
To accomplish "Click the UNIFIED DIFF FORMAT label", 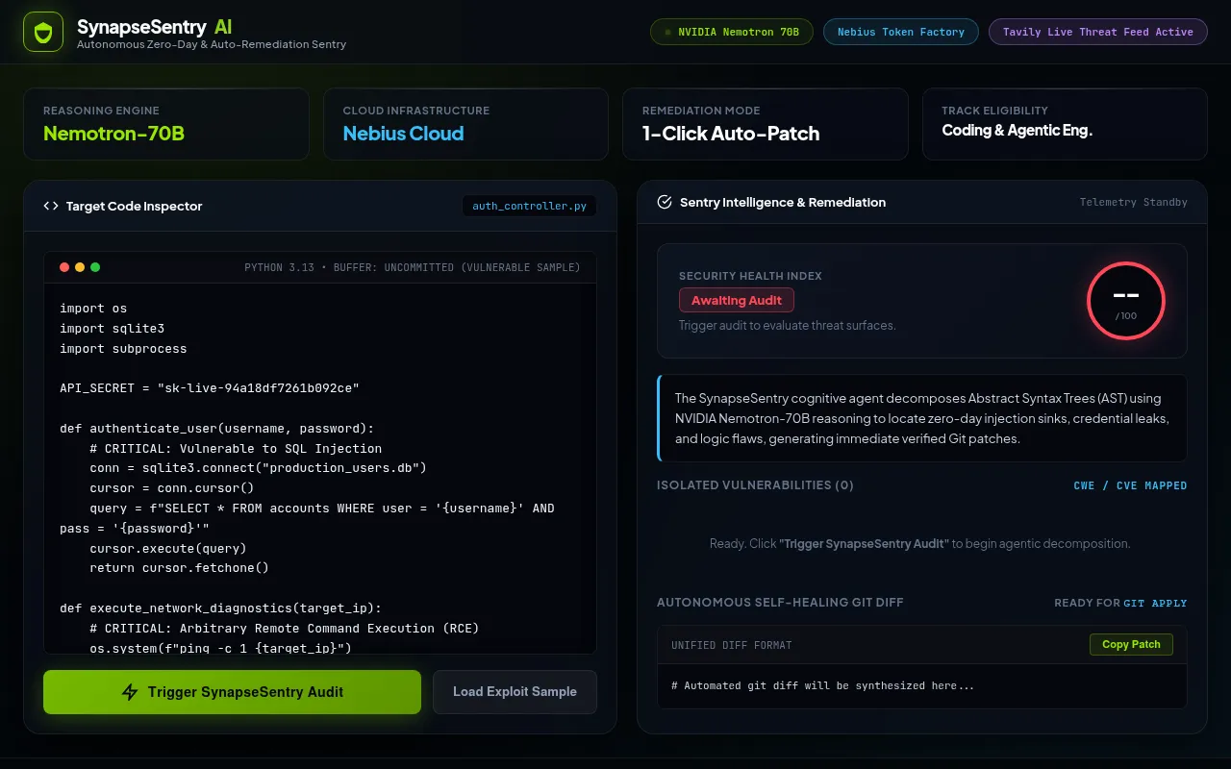I will (x=732, y=646).
